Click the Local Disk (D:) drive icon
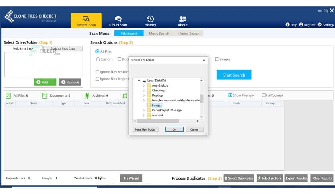Screen dimensions: 335x194 tap(144, 81)
